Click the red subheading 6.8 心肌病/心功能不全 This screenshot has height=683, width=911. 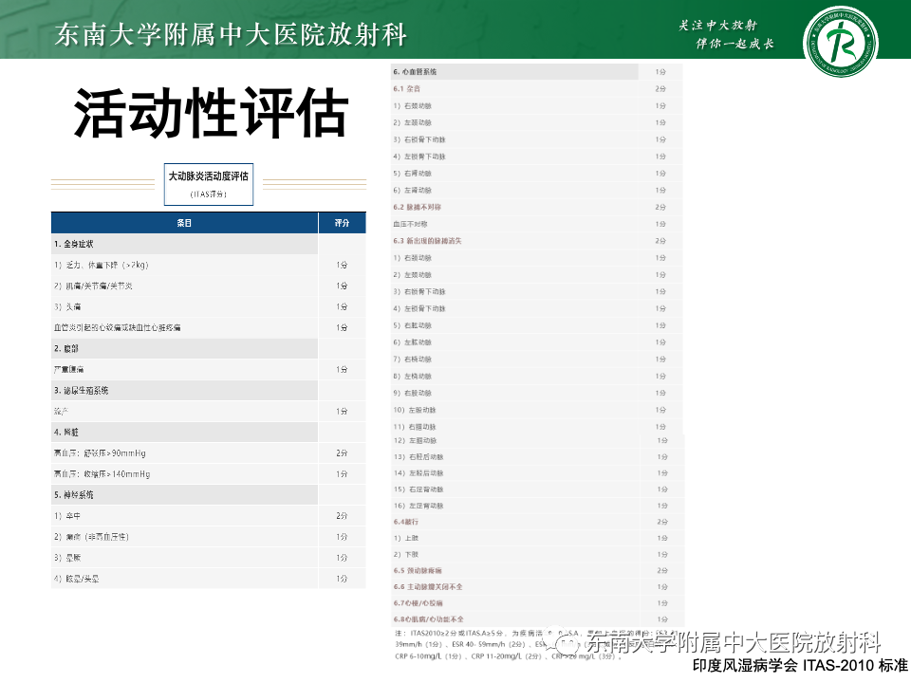tap(429, 619)
